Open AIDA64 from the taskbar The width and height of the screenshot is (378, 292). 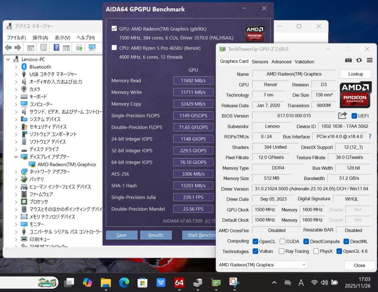(179, 283)
